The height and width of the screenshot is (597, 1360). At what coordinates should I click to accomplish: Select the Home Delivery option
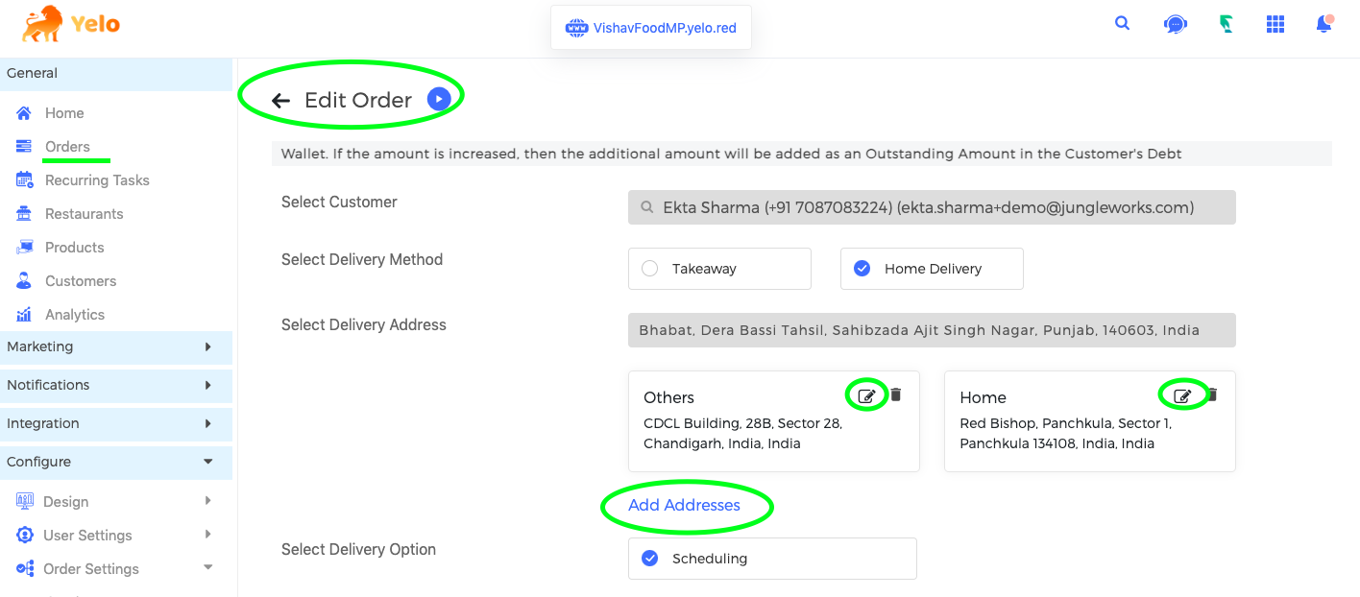(x=932, y=269)
